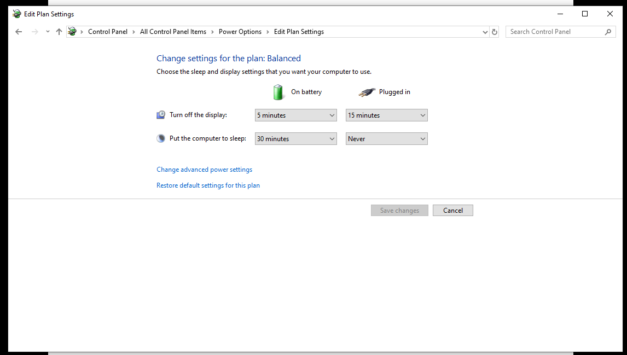Click the moon icon beside sleep setting
Screen dimensions: 627x355
(161, 138)
